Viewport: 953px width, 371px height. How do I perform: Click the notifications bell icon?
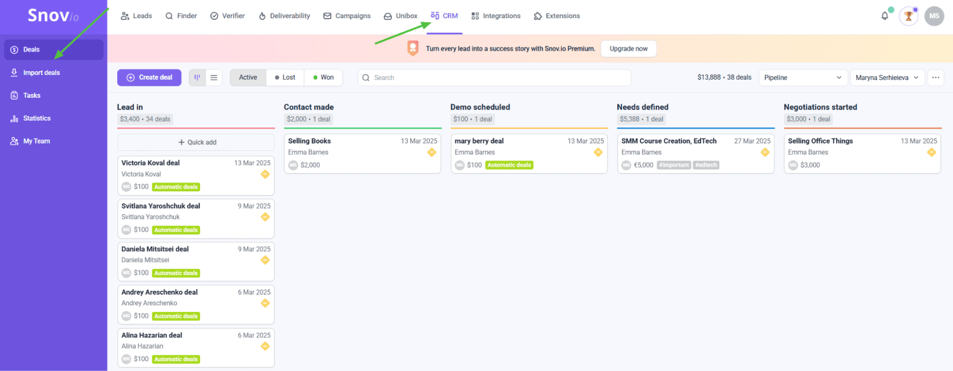(884, 16)
